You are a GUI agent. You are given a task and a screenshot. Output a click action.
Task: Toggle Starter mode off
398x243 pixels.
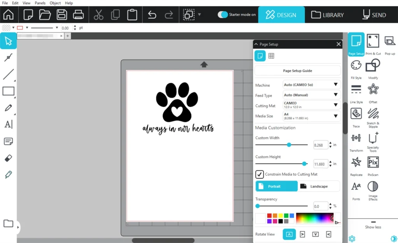223,15
